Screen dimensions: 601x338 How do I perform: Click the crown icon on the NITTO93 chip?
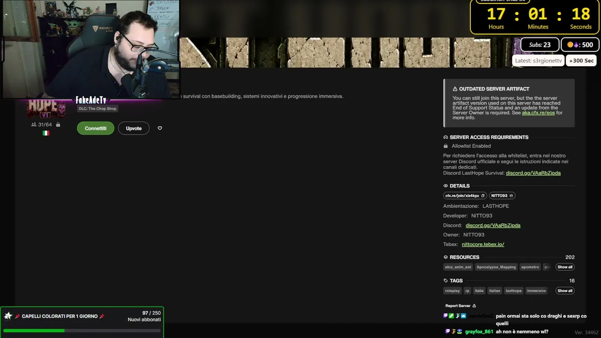511,196
